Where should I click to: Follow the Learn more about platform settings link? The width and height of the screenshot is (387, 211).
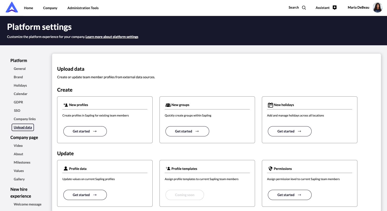click(112, 37)
